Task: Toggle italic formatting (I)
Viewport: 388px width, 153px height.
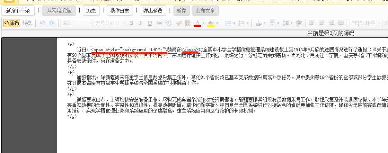Action: pyautogui.click(x=140, y=23)
